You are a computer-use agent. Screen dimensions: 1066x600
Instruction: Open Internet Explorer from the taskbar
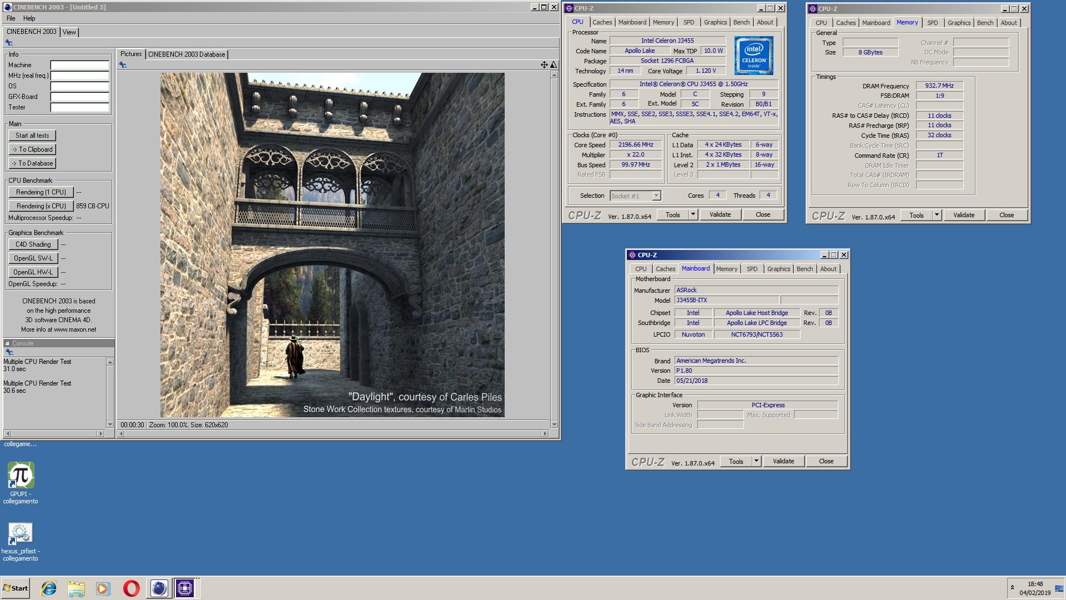(x=49, y=588)
